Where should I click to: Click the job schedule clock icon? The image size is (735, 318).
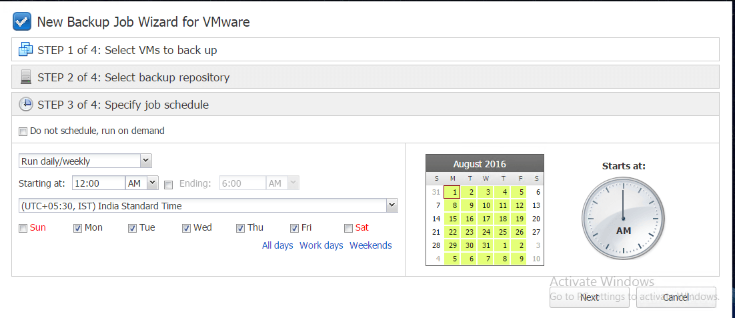tap(25, 105)
